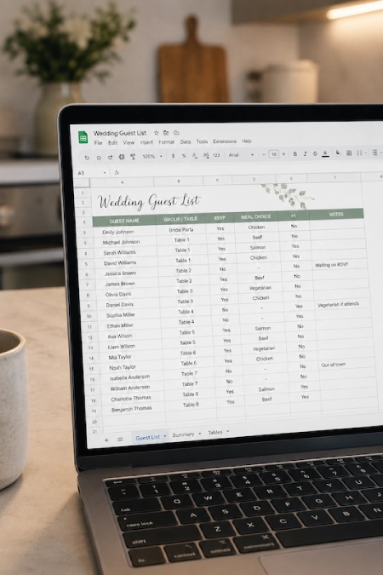The width and height of the screenshot is (383, 575).
Task: Increase font size with plus button
Action: click(283, 154)
